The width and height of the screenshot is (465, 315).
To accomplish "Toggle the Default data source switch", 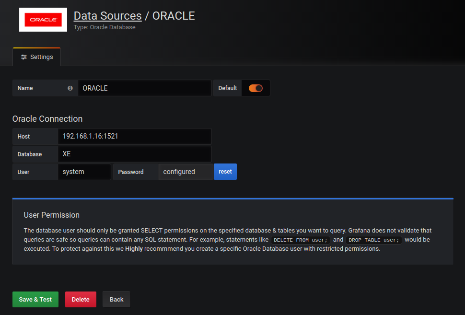I will pyautogui.click(x=256, y=88).
